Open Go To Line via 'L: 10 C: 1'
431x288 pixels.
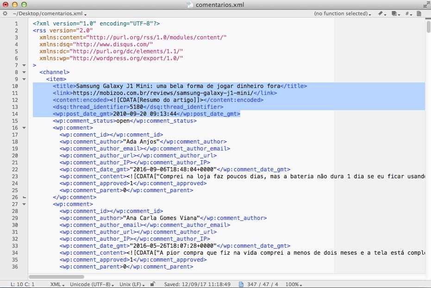pyautogui.click(x=23, y=284)
